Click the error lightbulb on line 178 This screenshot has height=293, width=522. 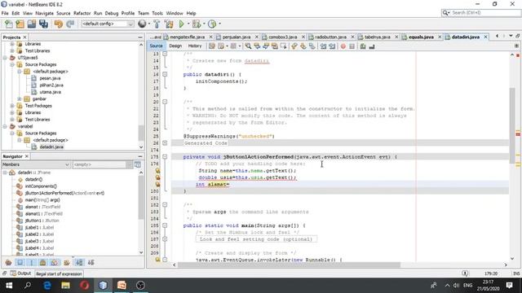tap(157, 177)
